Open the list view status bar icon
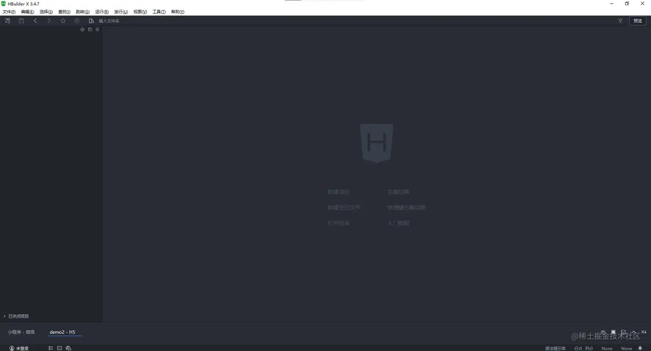 point(51,348)
